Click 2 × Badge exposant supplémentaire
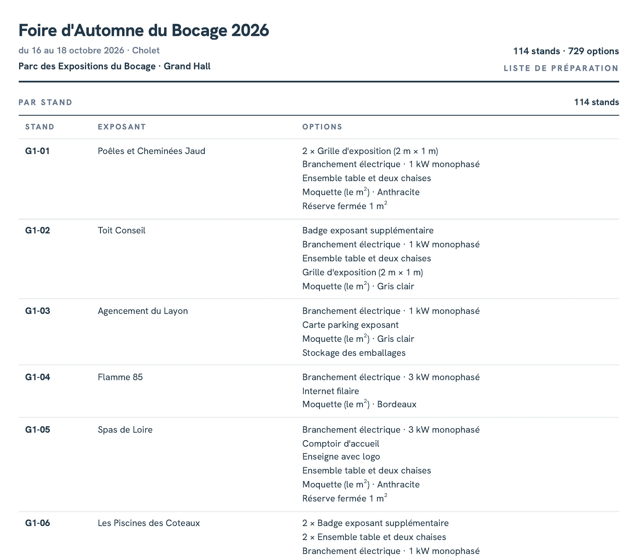This screenshot has width=637, height=559. tap(375, 523)
